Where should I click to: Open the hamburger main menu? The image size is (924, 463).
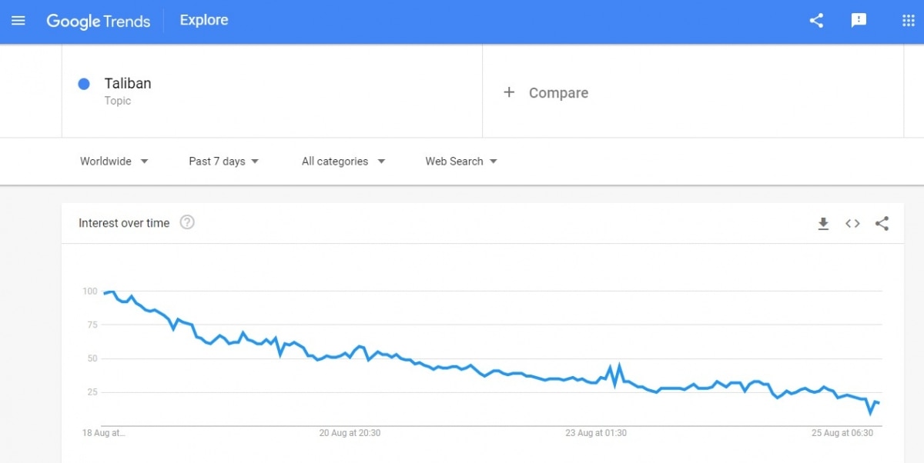pyautogui.click(x=18, y=21)
